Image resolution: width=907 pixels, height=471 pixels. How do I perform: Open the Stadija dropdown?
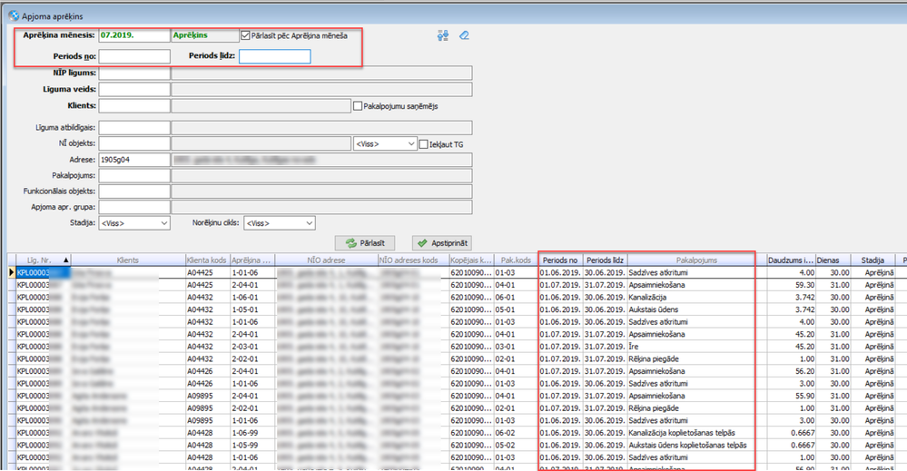(134, 223)
